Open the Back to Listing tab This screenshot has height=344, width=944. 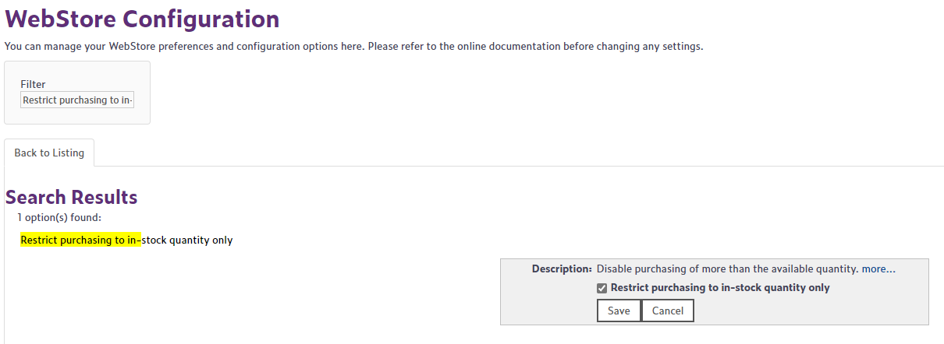click(49, 153)
